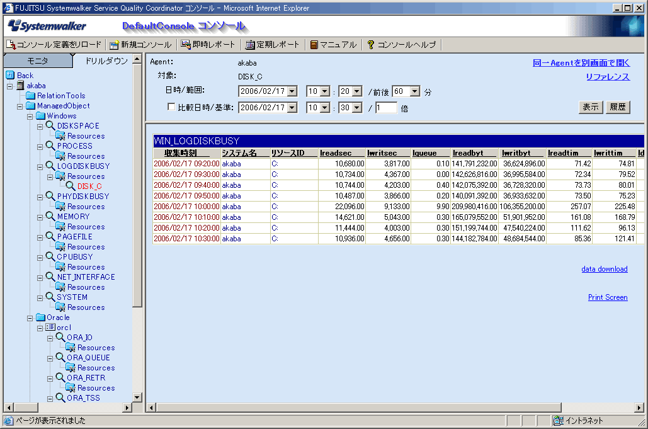Click イントラネット zone in status bar
648x429 pixels.
point(578,421)
